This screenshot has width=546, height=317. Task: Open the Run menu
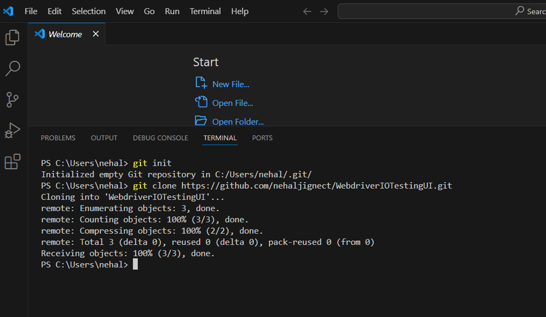[x=172, y=11]
